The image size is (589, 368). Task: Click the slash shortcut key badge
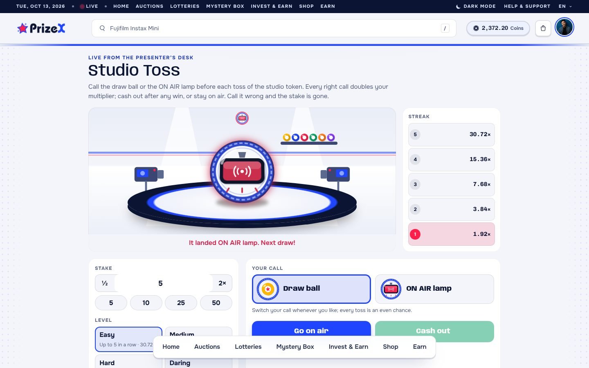pos(445,28)
